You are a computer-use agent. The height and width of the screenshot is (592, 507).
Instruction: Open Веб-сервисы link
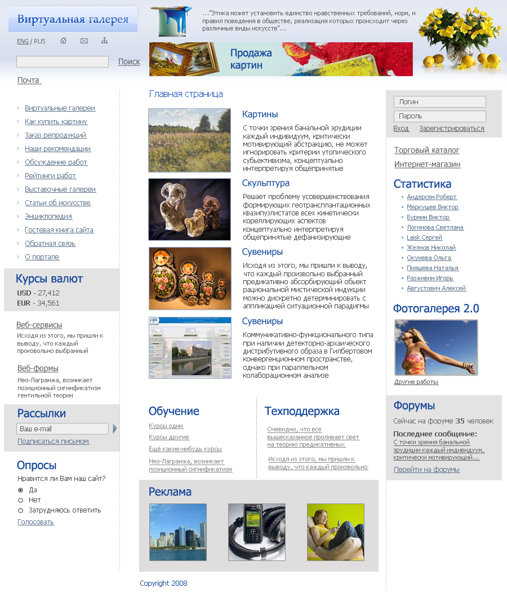tap(39, 325)
